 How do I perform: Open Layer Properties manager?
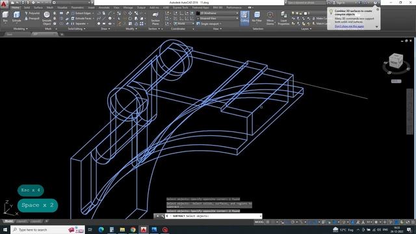pos(283,18)
